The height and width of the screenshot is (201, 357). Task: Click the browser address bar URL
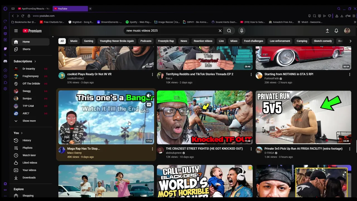point(44,16)
